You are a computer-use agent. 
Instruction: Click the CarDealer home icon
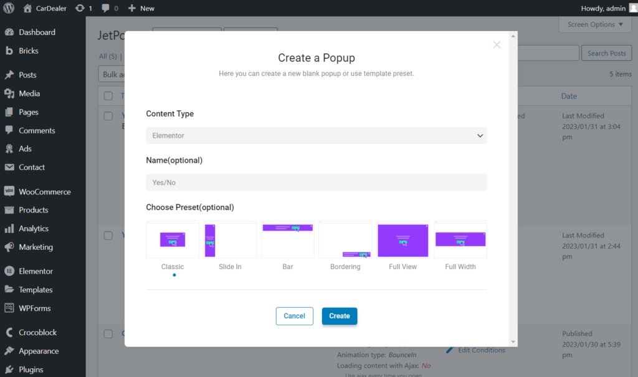[27, 8]
